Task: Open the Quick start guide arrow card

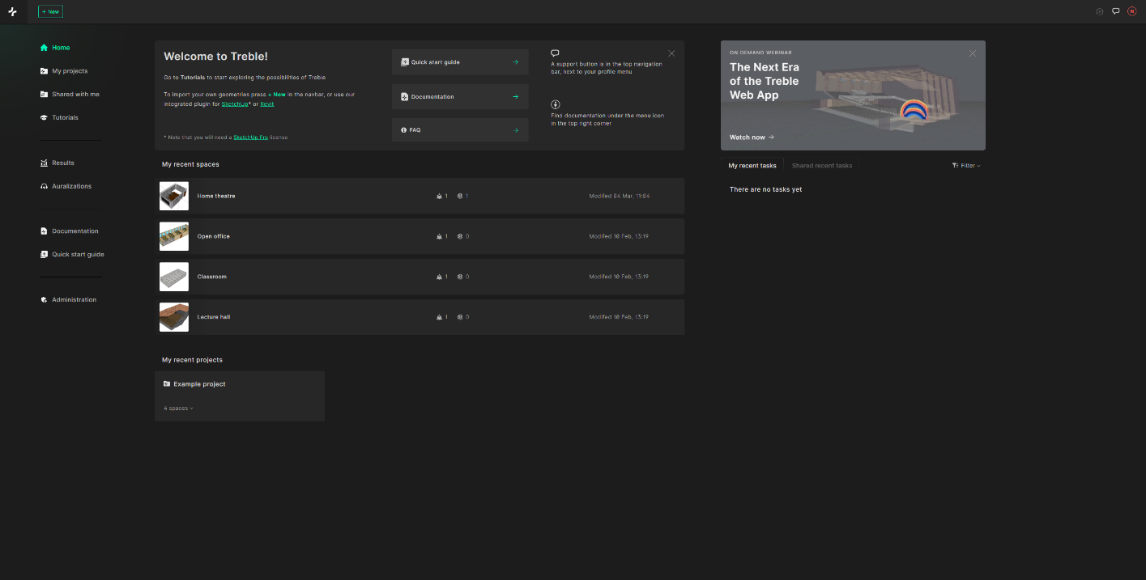Action: tap(460, 61)
